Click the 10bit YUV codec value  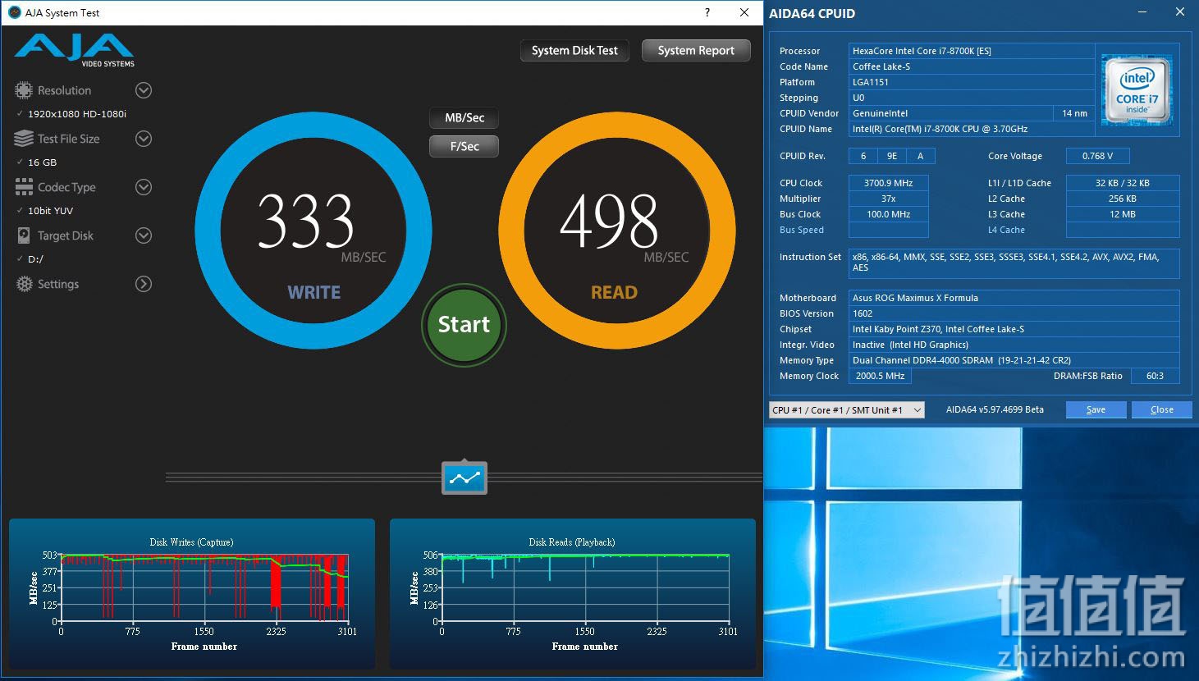[51, 211]
